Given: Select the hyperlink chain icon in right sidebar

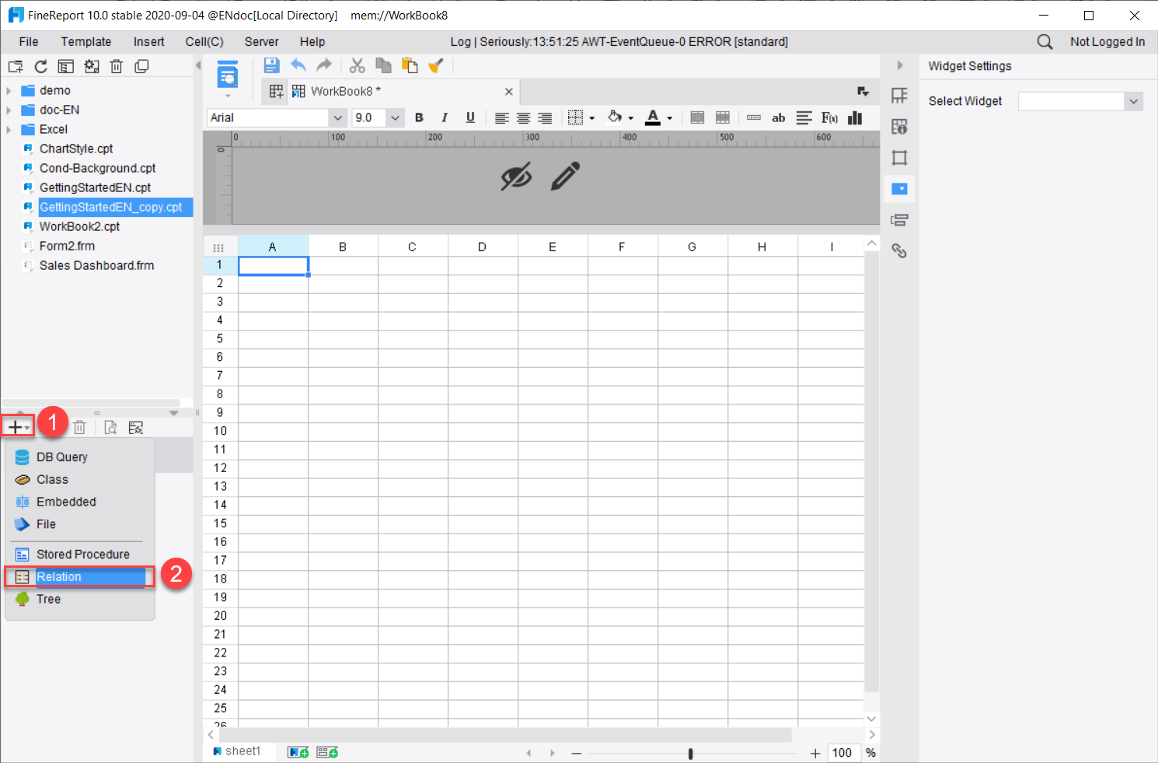Looking at the screenshot, I should pos(899,250).
